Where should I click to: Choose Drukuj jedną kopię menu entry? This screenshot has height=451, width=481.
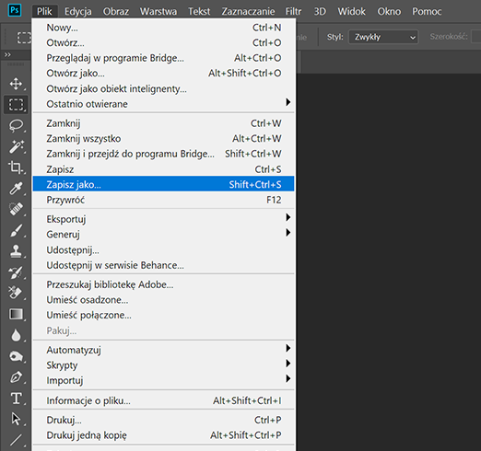click(163, 435)
